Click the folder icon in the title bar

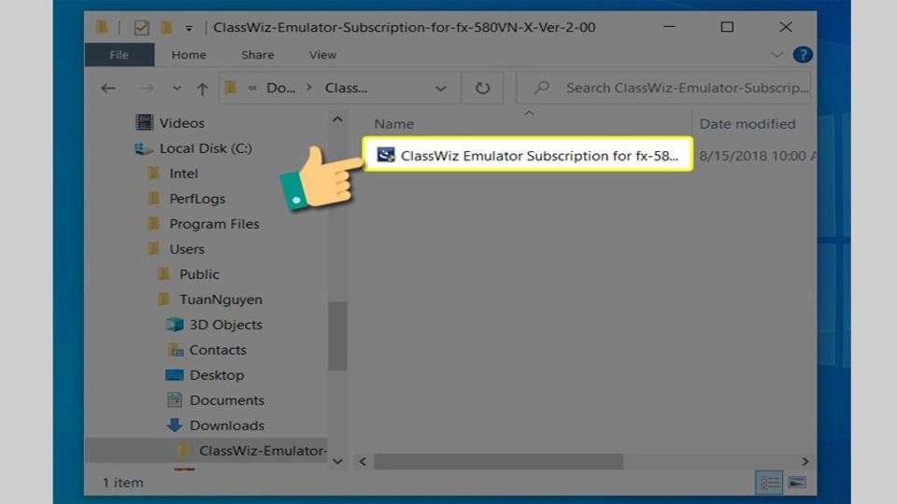[x=102, y=27]
